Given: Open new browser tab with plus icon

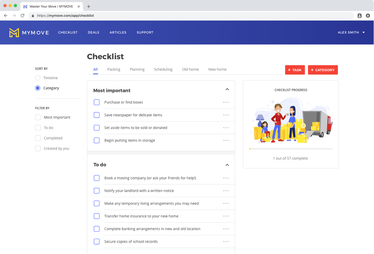Looking at the screenshot, I should 89,6.
